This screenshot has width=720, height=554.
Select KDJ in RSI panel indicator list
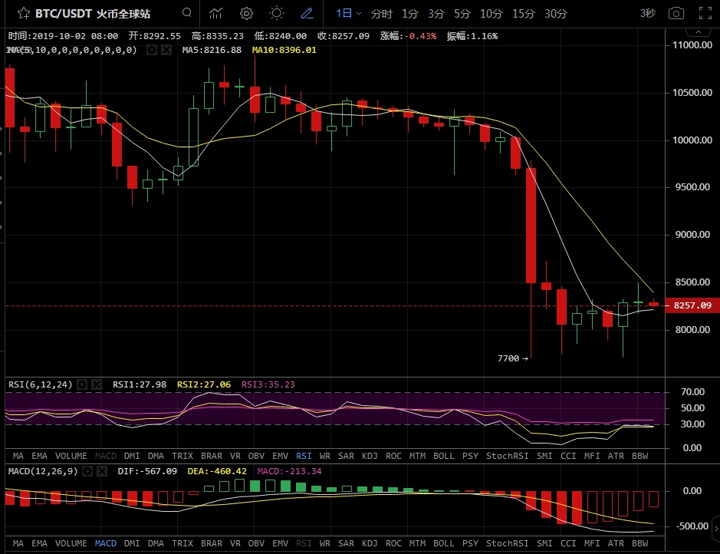pos(369,456)
